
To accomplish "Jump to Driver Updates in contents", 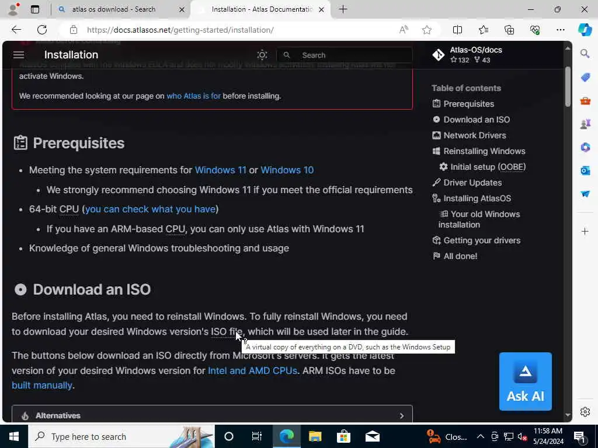I will [x=467, y=183].
